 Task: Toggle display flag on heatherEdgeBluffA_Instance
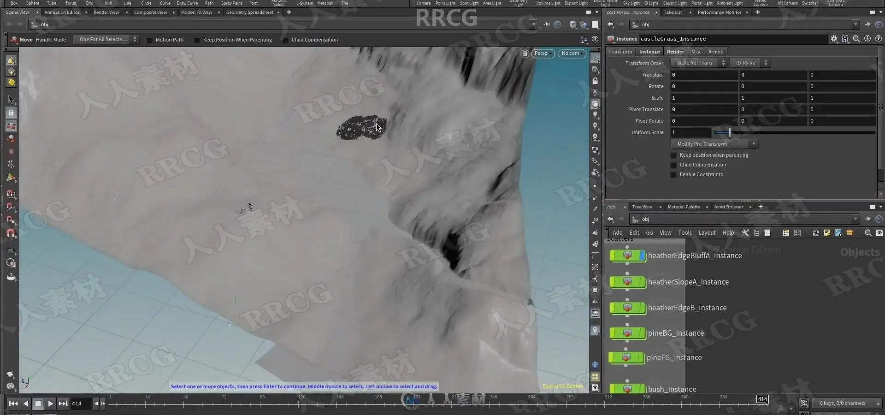(x=642, y=255)
